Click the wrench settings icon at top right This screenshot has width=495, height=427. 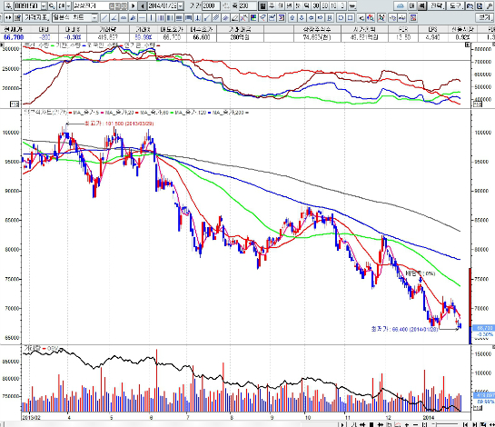pyautogui.click(x=489, y=5)
